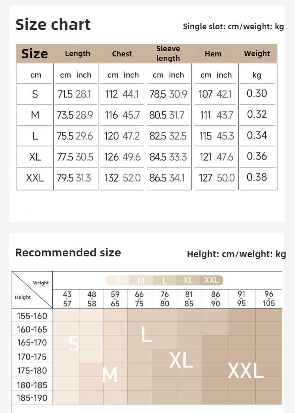Click the 0.34 weight value for size L
Image resolution: width=295 pixels, height=413 pixels.
(257, 135)
